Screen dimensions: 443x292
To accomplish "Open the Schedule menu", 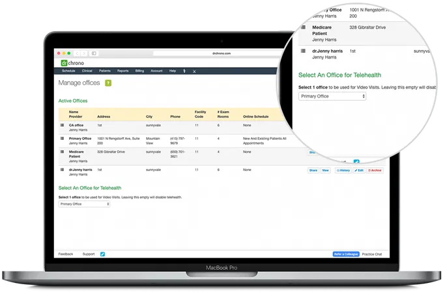I will tap(68, 71).
